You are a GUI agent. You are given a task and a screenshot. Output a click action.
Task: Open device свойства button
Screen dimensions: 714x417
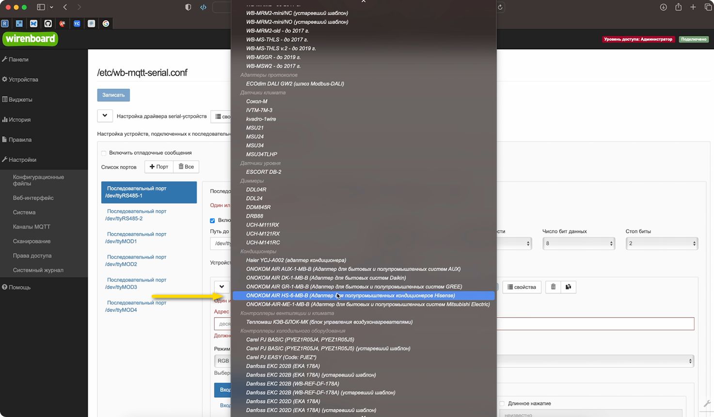point(522,287)
